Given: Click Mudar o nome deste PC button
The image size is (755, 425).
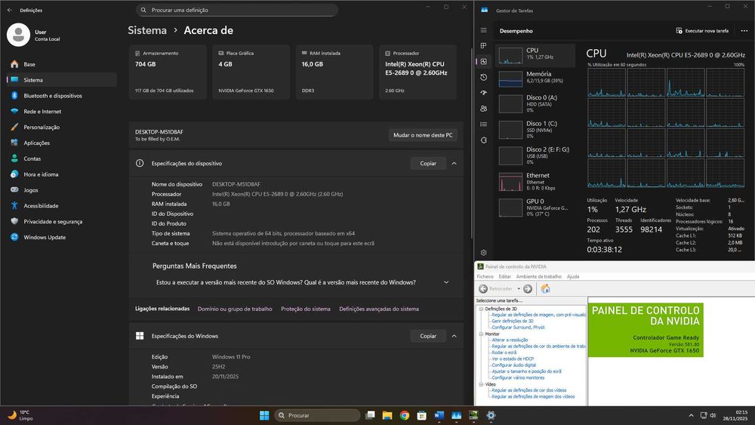Looking at the screenshot, I should click(423, 135).
